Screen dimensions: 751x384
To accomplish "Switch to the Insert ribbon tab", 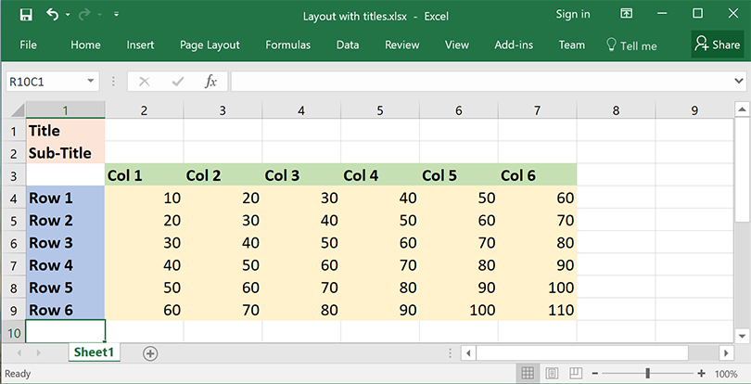I will (140, 45).
